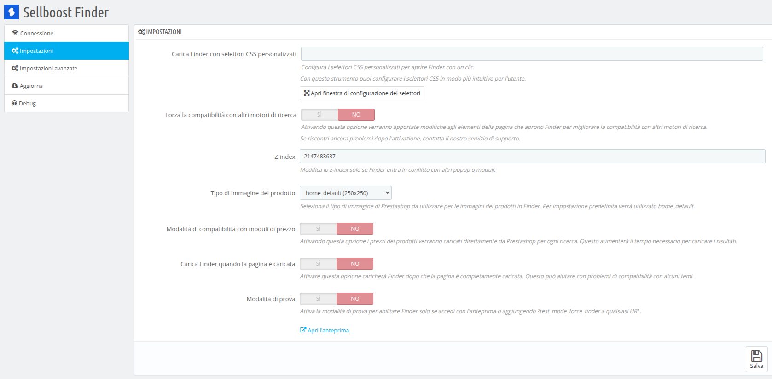Open the Apri l'anteprima preview link

pos(325,330)
